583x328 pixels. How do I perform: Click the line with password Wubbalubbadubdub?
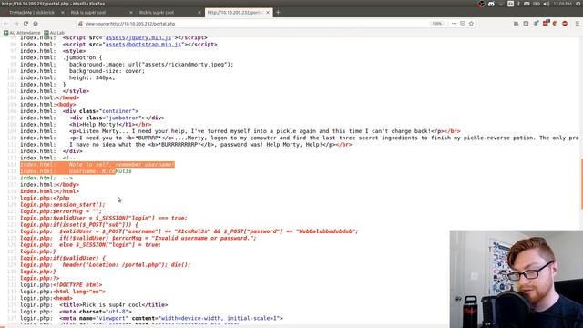click(189, 231)
